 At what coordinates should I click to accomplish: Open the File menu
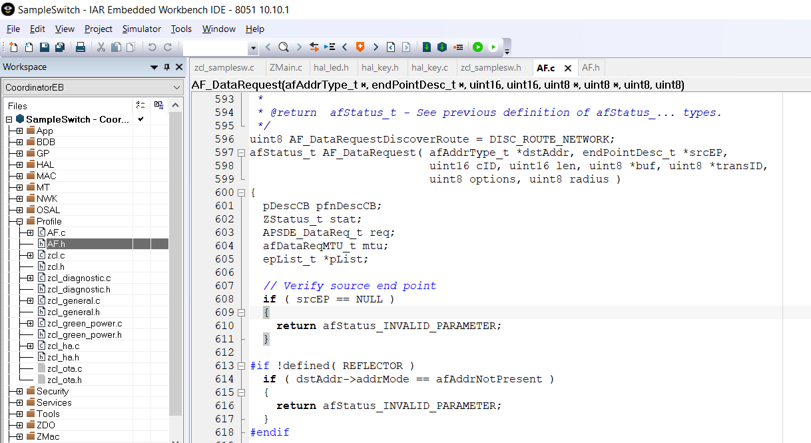13,29
